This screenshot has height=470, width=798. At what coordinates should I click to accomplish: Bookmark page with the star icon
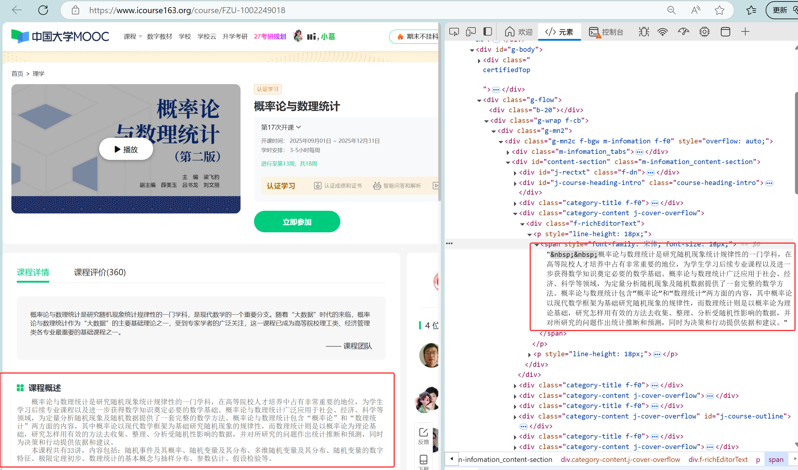point(719,10)
